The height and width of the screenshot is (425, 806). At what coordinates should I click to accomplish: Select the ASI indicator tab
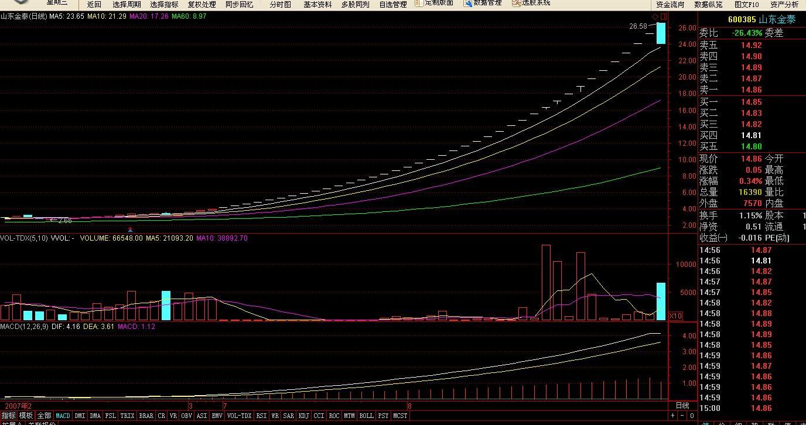click(x=201, y=416)
